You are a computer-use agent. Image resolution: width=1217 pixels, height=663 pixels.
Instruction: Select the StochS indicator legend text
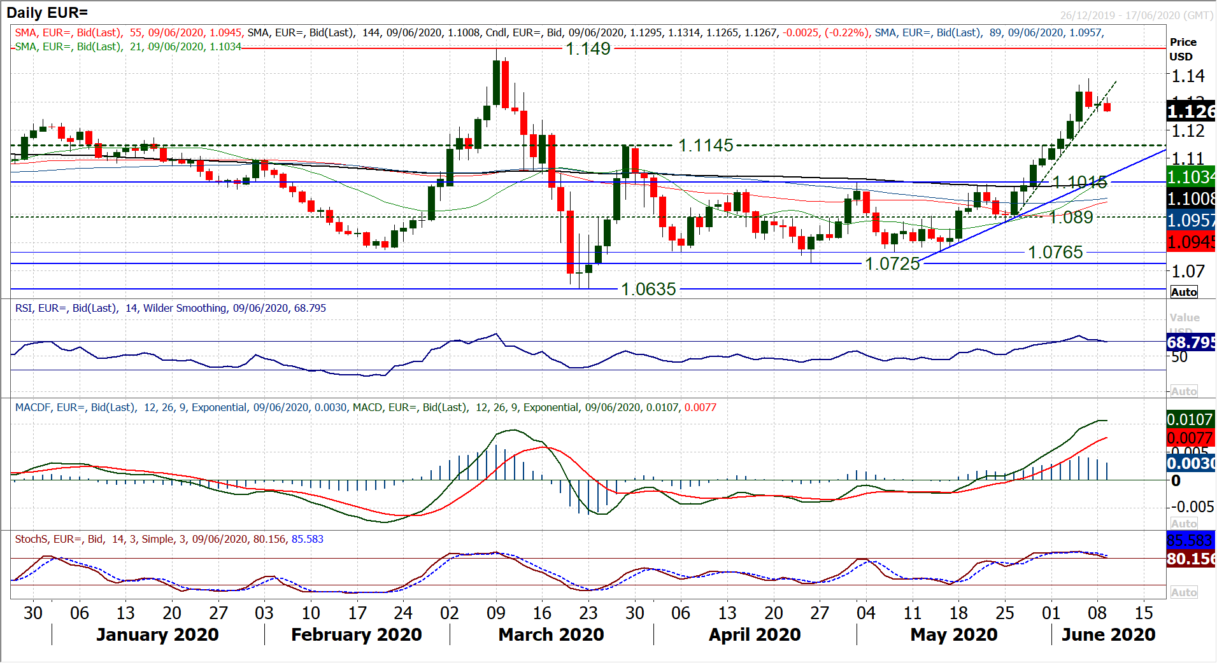click(x=169, y=540)
